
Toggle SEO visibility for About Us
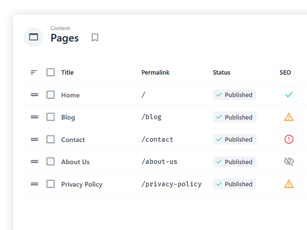pos(289,161)
